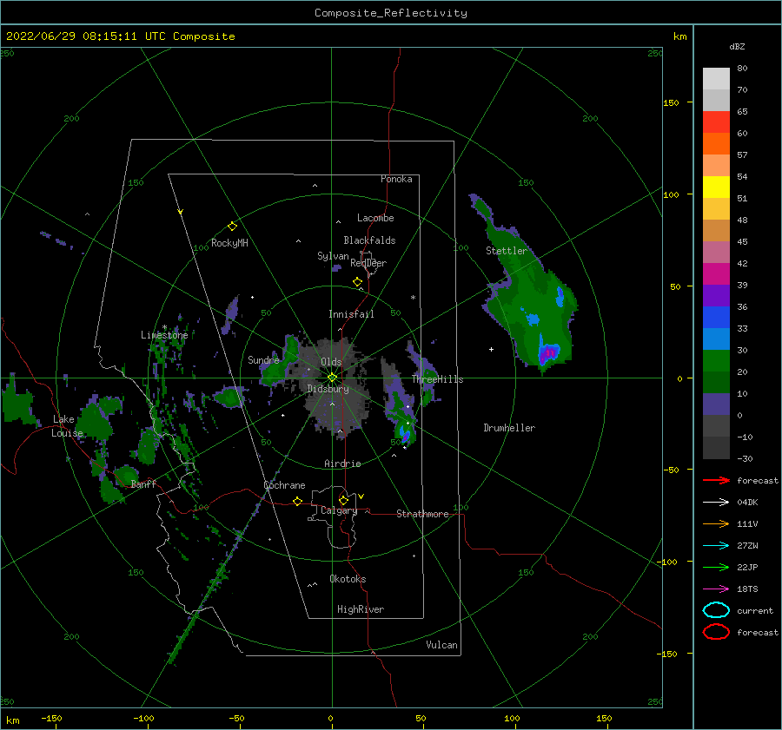This screenshot has height=730, width=782.
Task: Click the Composite_Reflectivity title
Action: [391, 13]
